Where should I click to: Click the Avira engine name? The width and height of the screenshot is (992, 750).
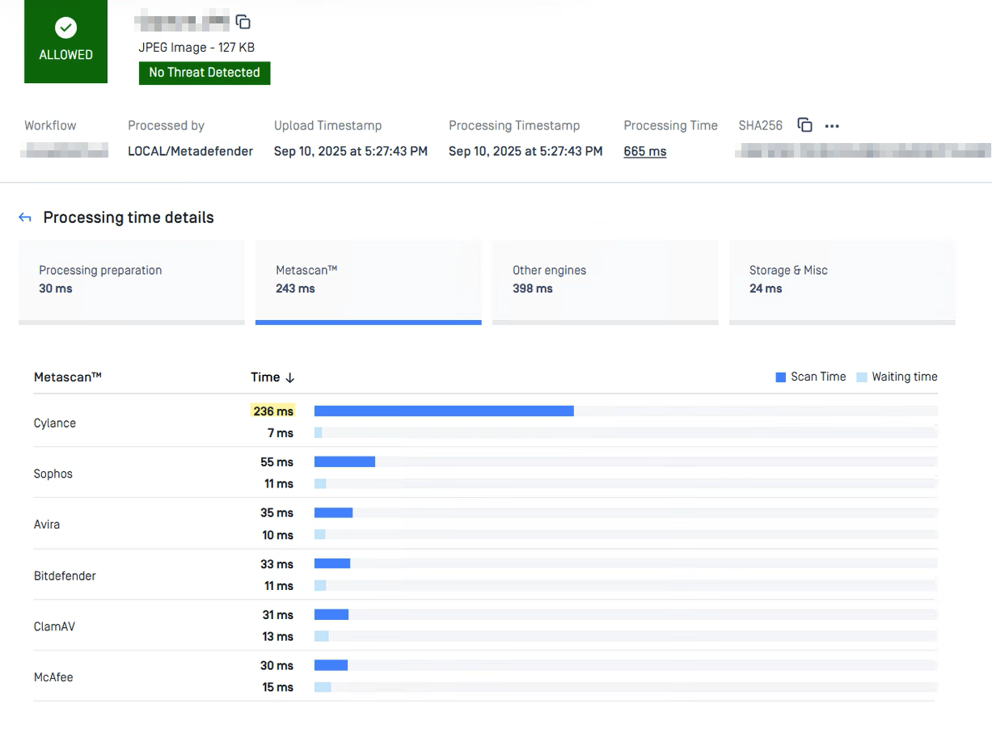click(x=47, y=525)
